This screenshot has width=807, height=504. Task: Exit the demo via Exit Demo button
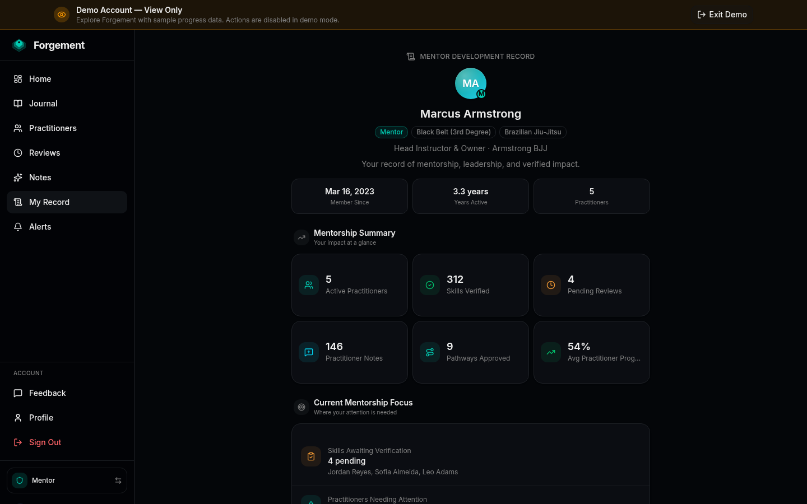[x=722, y=15]
